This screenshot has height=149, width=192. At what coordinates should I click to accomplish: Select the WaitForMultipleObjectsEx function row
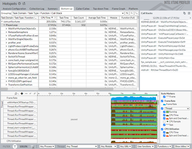(22, 29)
